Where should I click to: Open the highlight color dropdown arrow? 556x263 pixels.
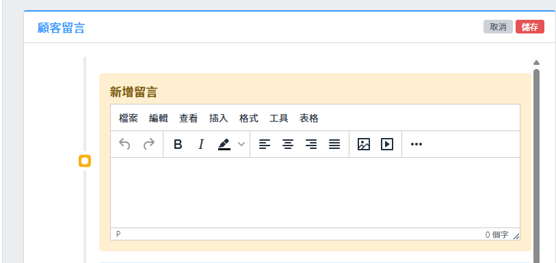pyautogui.click(x=241, y=144)
